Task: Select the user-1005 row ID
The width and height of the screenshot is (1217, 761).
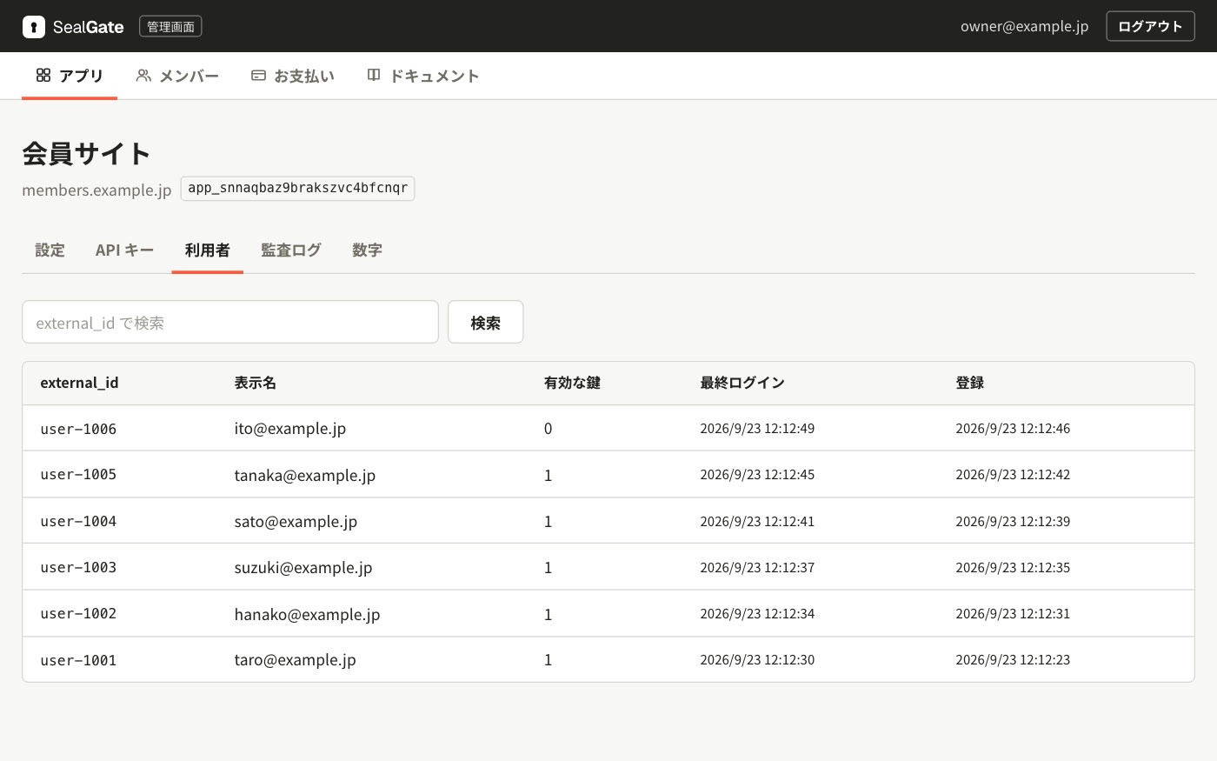Action: coord(78,475)
